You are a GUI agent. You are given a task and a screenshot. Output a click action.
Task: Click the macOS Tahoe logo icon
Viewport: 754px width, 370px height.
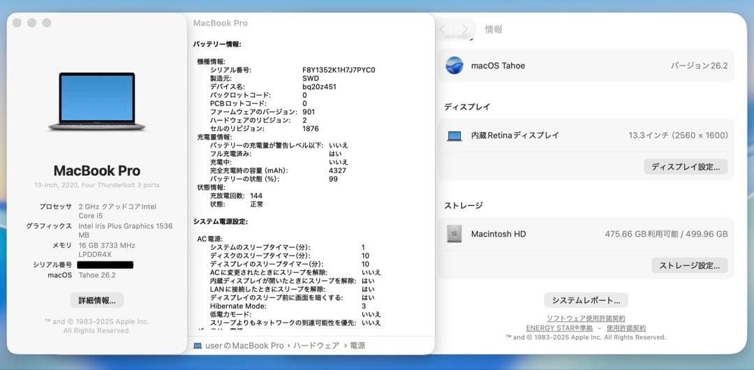(x=454, y=66)
